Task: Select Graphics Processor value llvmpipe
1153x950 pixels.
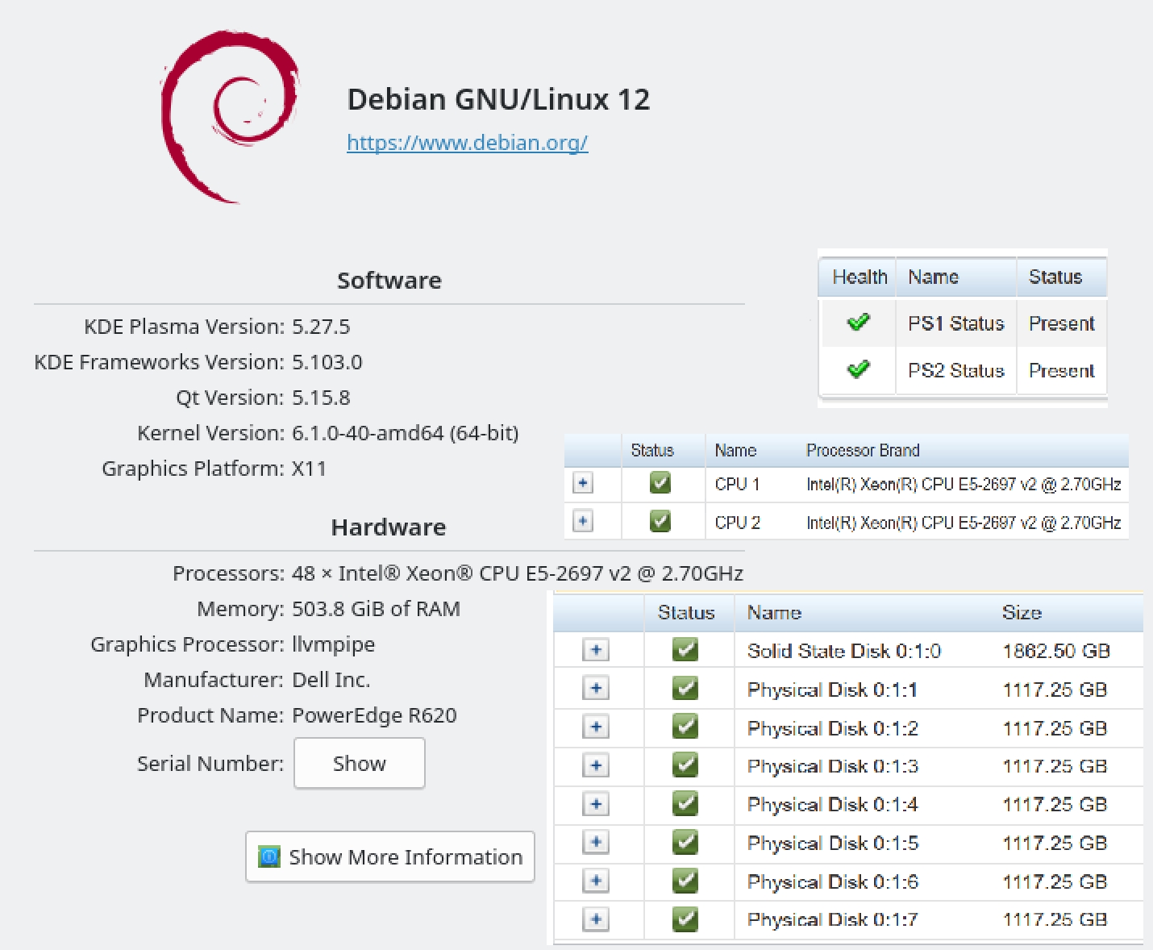Action: click(333, 644)
